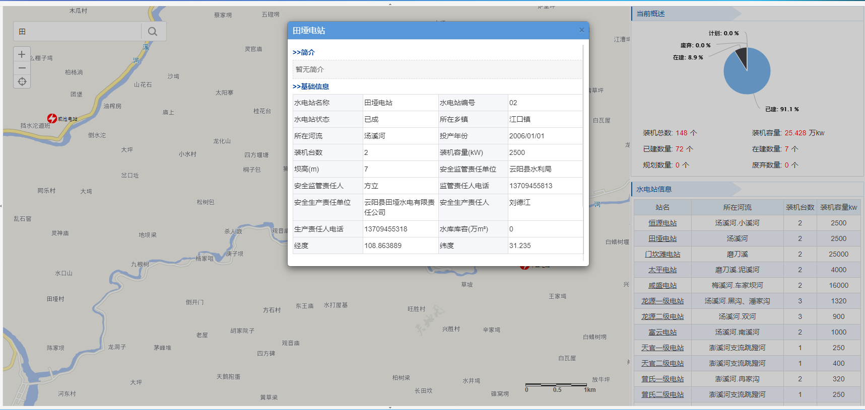Click the 装机容量kw column header
Screen dimensions: 865x410
(838, 207)
